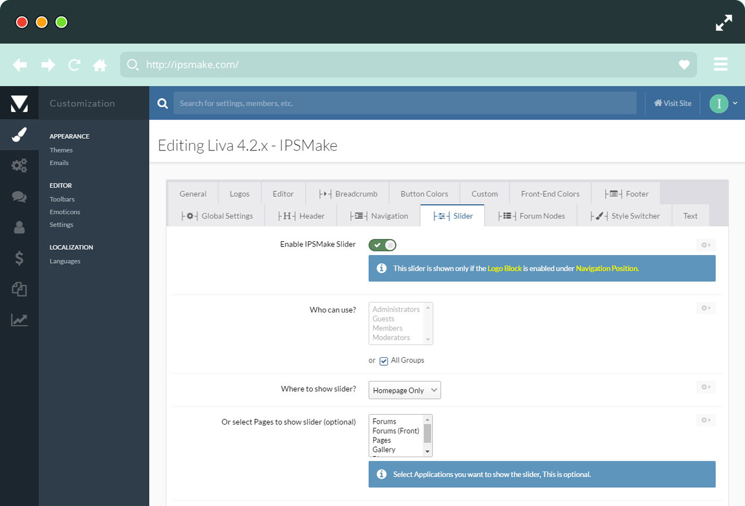This screenshot has width=745, height=506.
Task: Toggle fullscreen with the expand arrows icon
Action: click(724, 23)
